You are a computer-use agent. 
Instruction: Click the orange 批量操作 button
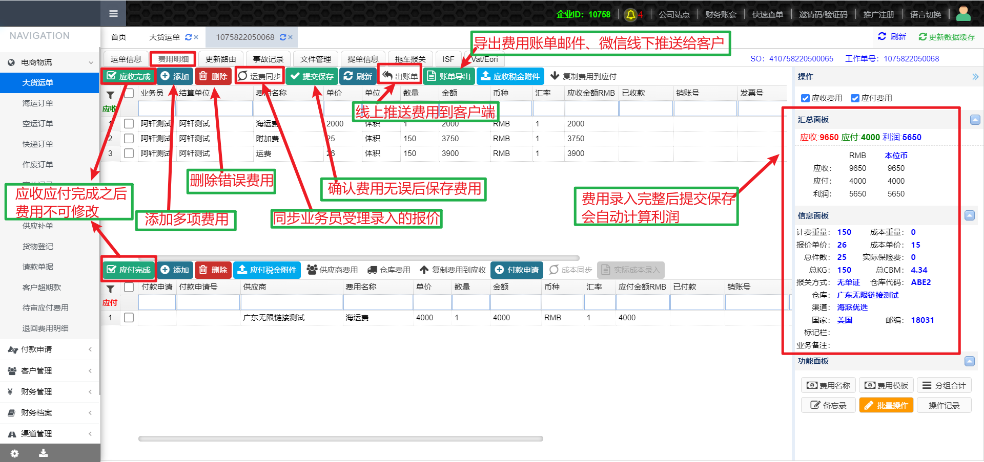(886, 405)
